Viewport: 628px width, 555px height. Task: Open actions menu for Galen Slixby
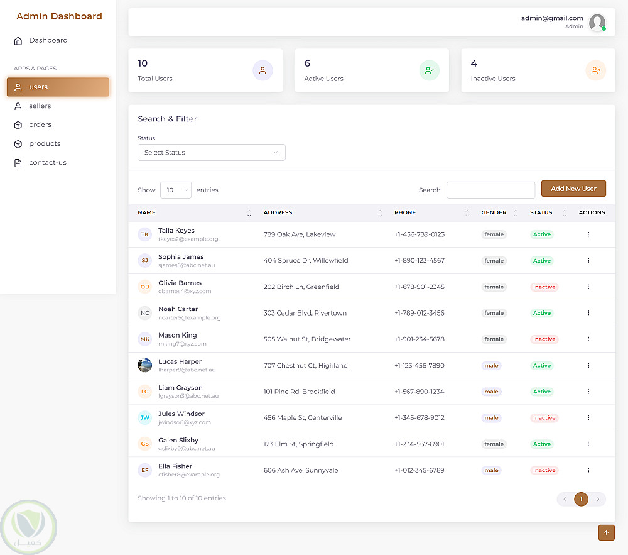[588, 444]
